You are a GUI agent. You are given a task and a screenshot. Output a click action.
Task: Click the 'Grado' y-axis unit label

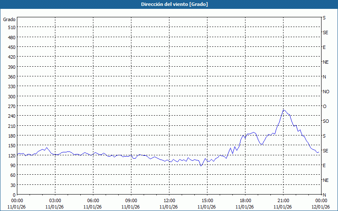pos(9,19)
